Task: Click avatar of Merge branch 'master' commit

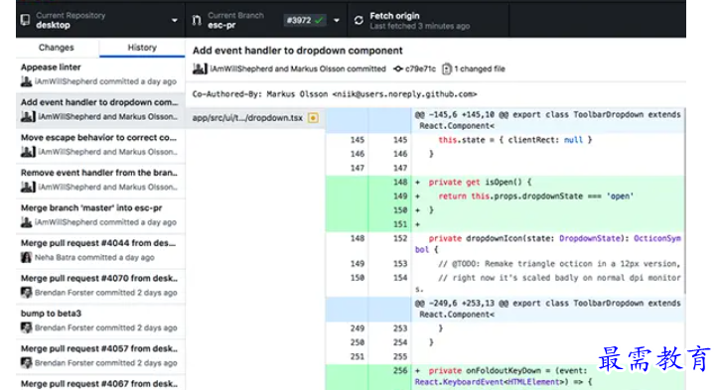Action: tap(26, 222)
